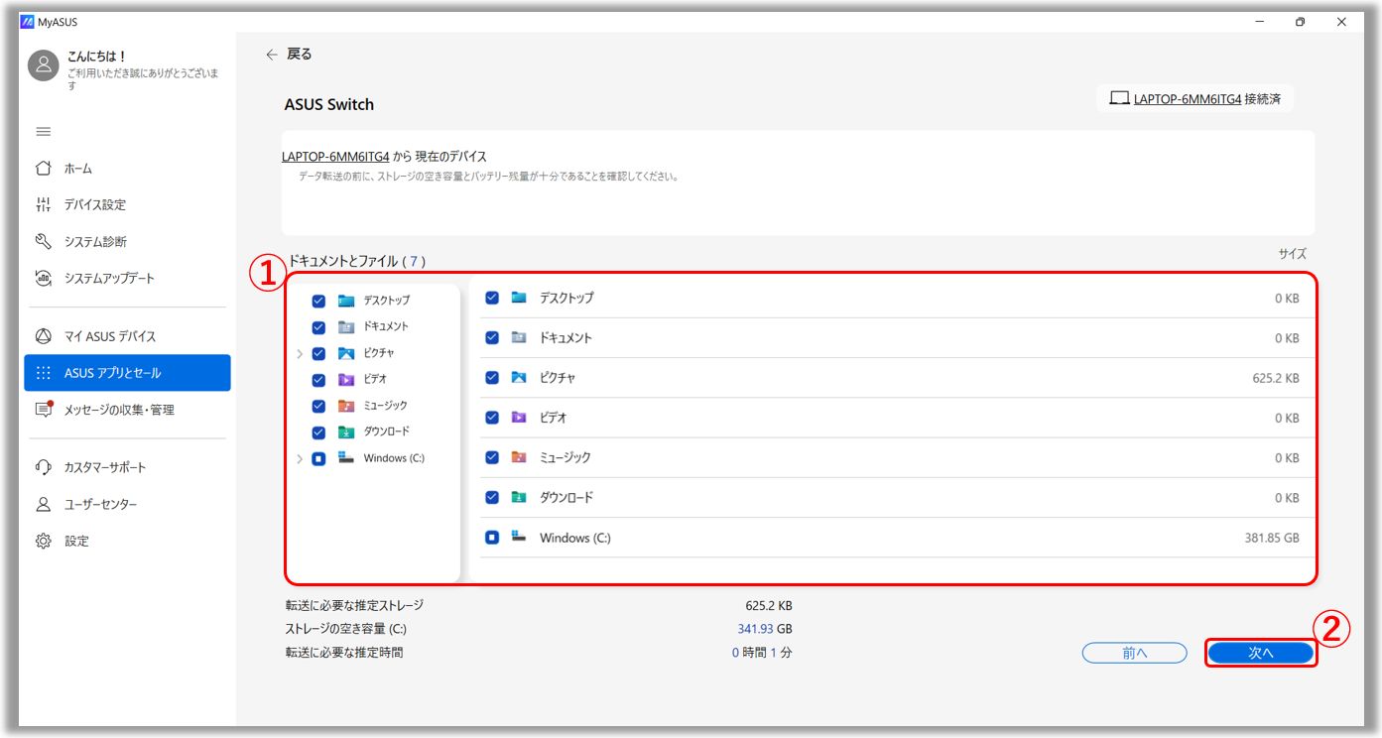Click ドキュメント folder icon in right list

pyautogui.click(x=519, y=337)
